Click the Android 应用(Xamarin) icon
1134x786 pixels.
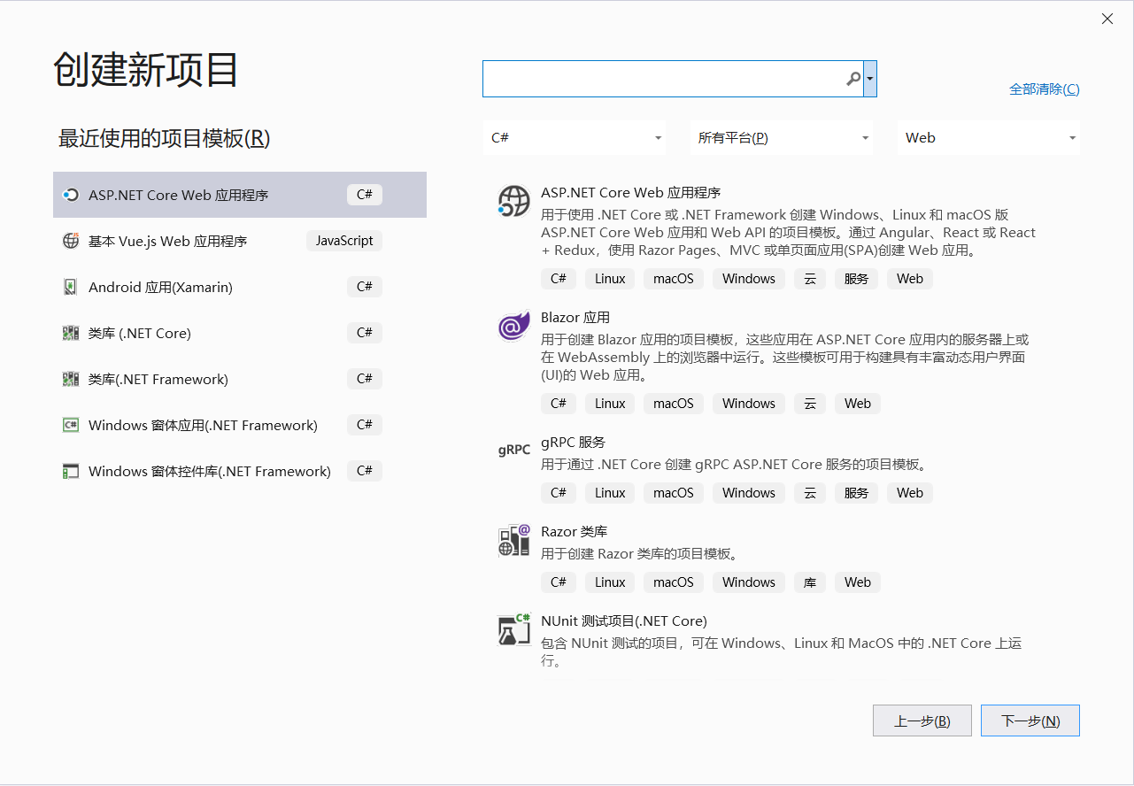(x=71, y=287)
